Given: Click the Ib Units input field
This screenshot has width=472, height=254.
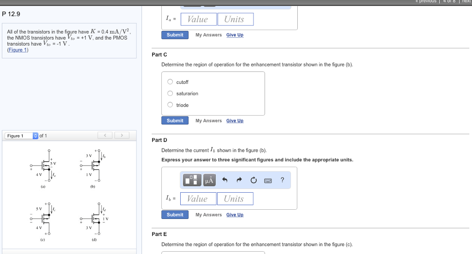Looking at the screenshot, I should tap(235, 199).
